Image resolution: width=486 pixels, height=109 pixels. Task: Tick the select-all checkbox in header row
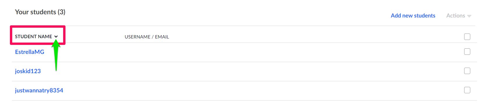(x=467, y=37)
